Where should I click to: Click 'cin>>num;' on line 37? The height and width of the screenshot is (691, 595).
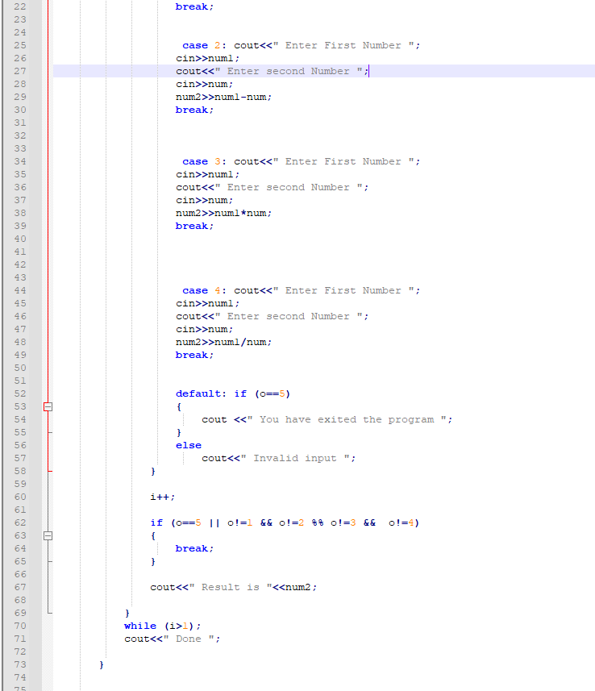pos(205,201)
